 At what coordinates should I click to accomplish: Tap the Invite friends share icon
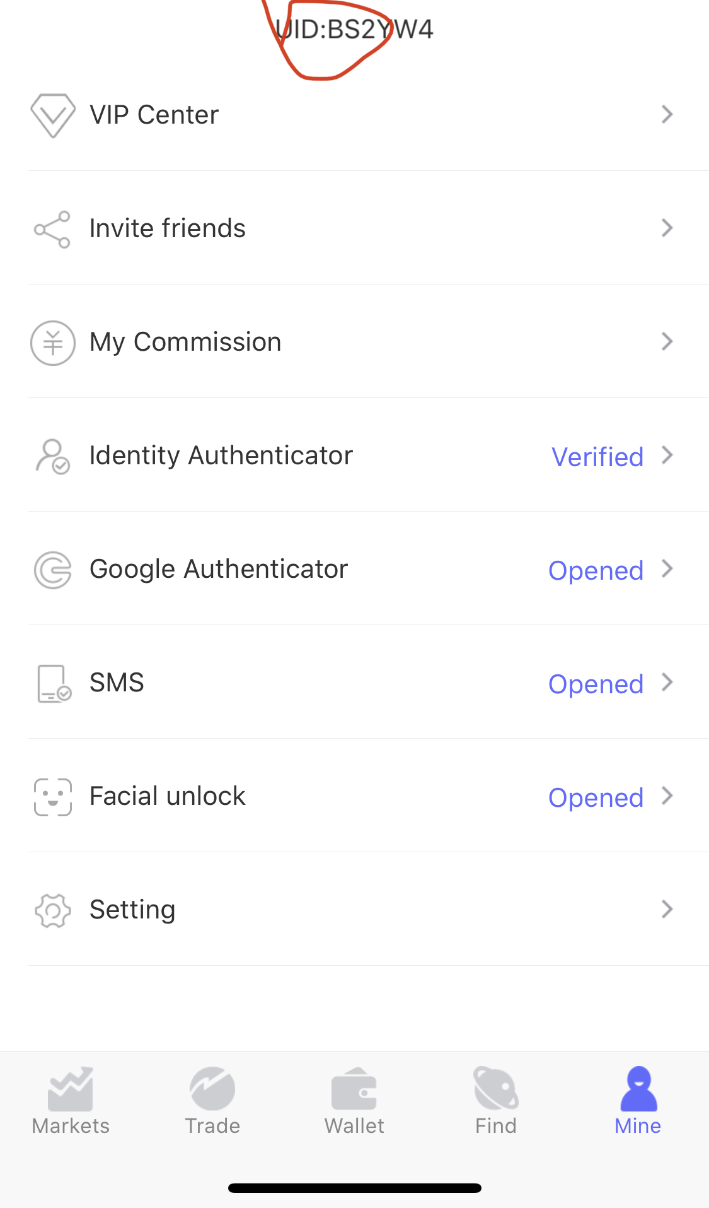(52, 229)
